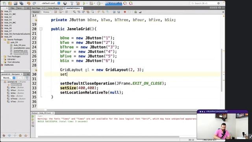
Task: Click the hint icon beside the private JButton line
Action: (36, 20)
